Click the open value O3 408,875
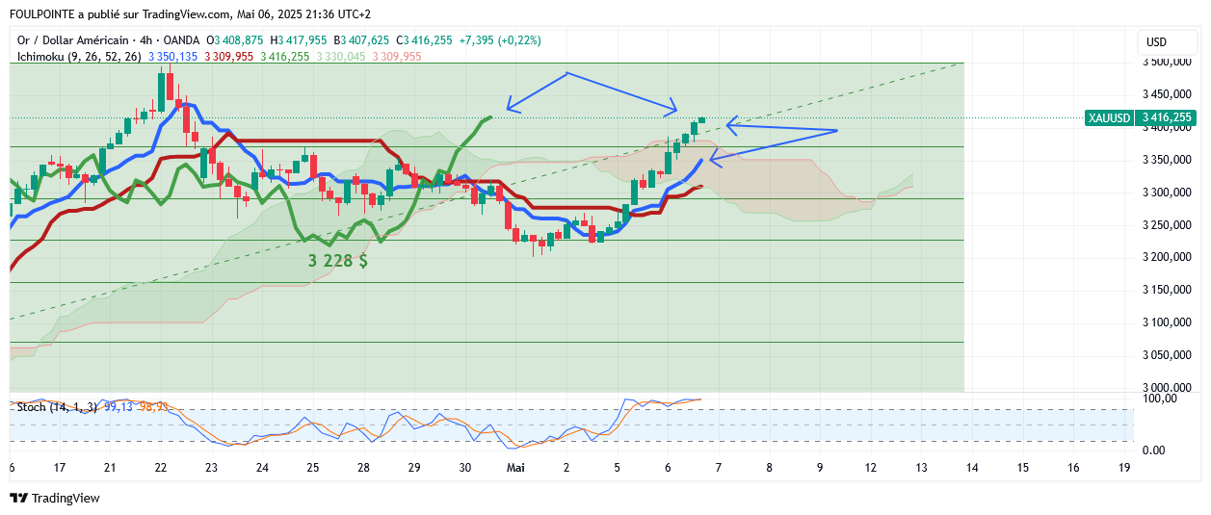The width and height of the screenshot is (1211, 515). tap(235, 40)
